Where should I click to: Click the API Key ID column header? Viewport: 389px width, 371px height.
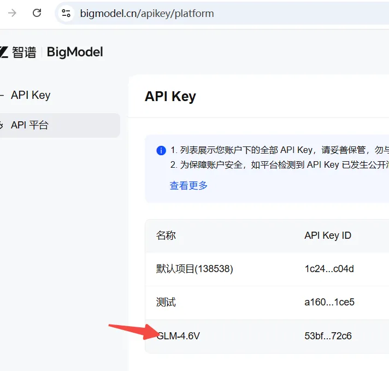[x=328, y=235]
